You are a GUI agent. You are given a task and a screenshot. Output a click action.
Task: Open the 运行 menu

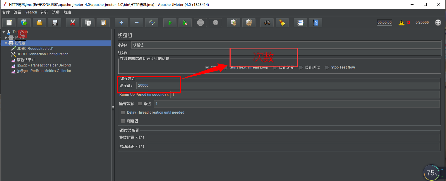(x=44, y=12)
